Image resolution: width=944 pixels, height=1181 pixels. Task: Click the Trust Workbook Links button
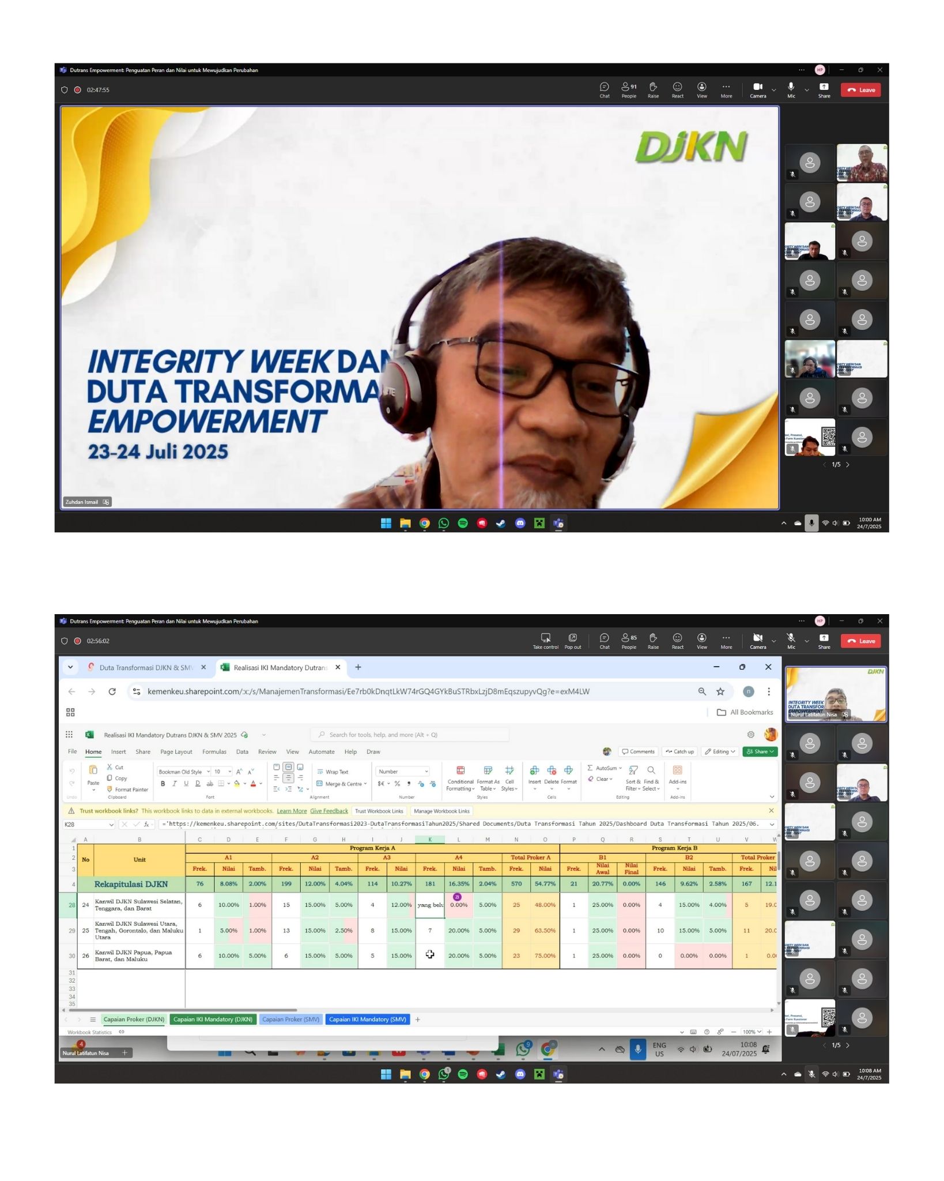[x=379, y=811]
